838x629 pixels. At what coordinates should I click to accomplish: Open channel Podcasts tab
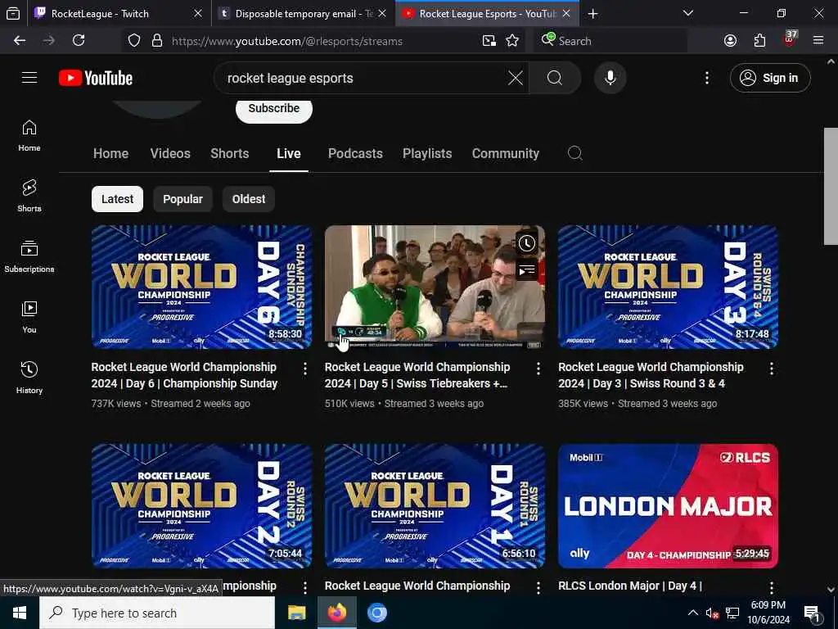coord(355,153)
